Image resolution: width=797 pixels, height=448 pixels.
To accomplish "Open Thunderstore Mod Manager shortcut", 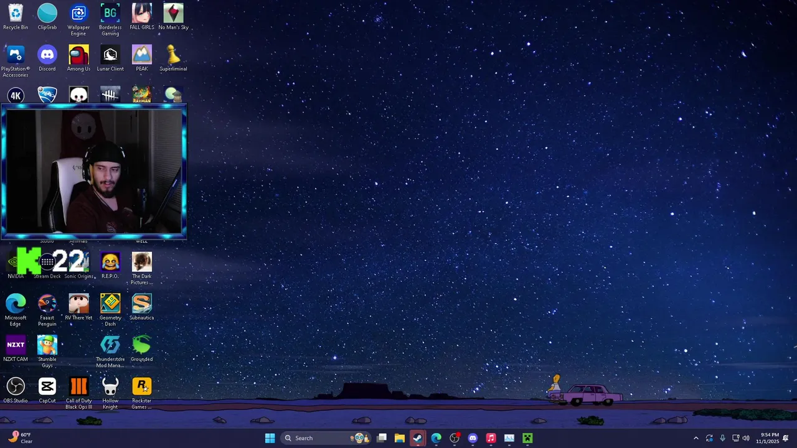I will pos(110,352).
